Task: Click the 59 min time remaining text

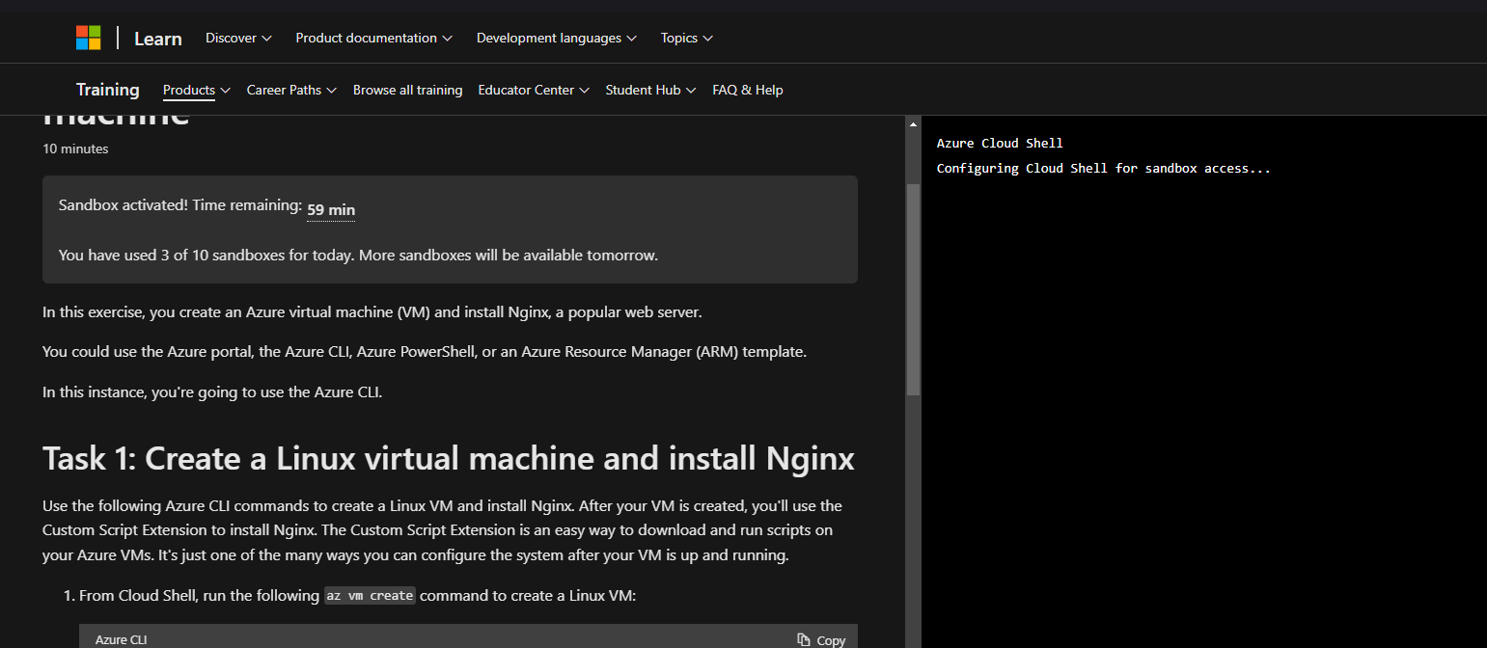Action: click(331, 209)
